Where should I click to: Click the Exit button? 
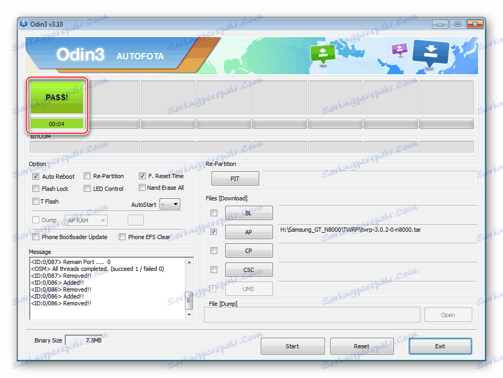coord(440,346)
